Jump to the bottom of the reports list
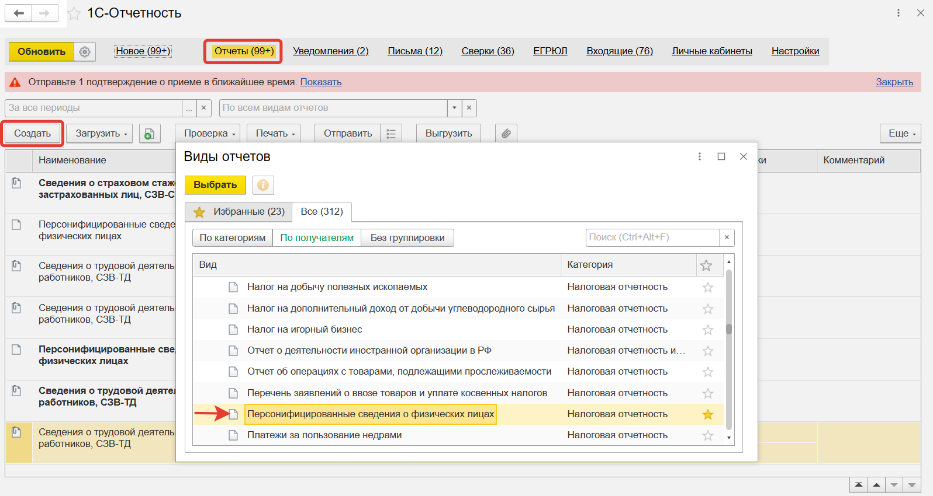This screenshot has height=496, width=933. (x=912, y=485)
